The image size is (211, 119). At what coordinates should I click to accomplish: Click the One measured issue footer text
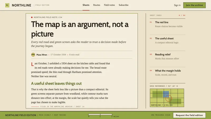pos(161,115)
